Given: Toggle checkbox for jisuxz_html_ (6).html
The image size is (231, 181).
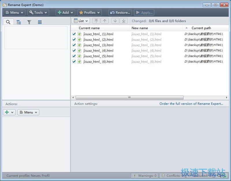Looking at the screenshot, I should tap(74, 62).
